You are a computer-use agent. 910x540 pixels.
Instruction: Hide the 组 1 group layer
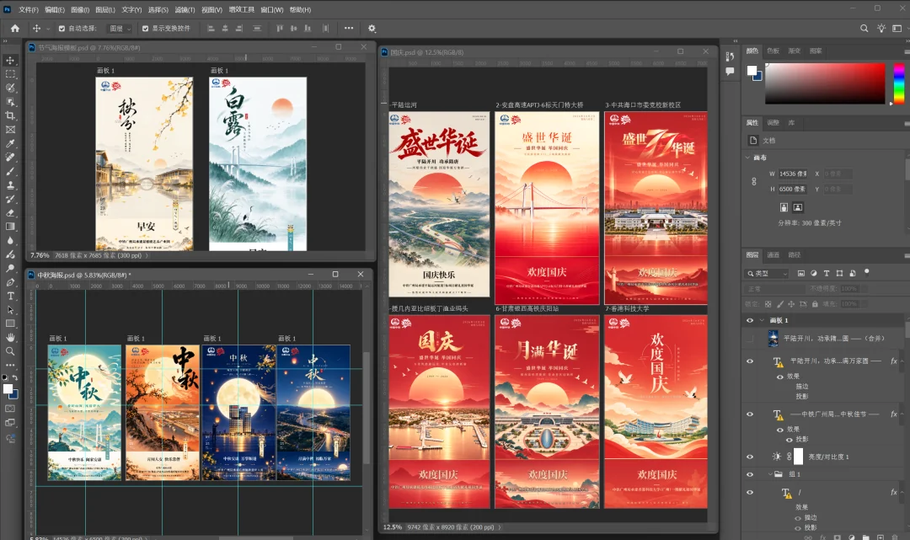(x=750, y=474)
